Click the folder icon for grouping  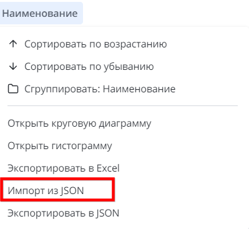[13, 89]
